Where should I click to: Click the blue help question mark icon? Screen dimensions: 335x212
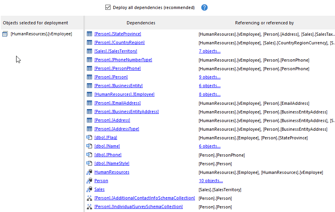click(x=204, y=7)
